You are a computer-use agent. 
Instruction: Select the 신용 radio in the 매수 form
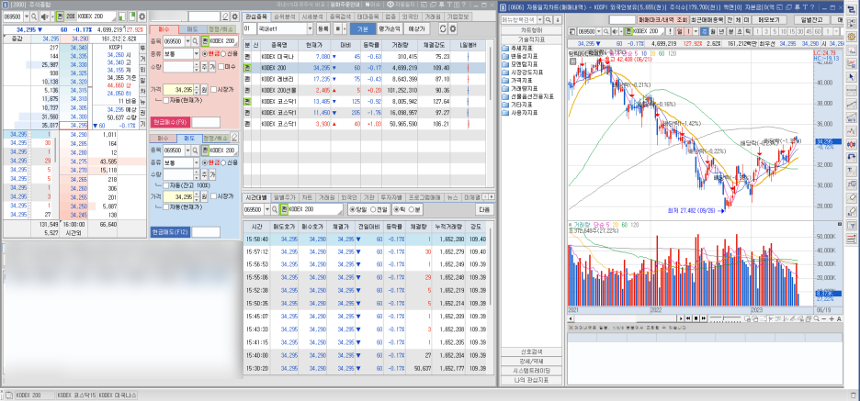pyautogui.click(x=223, y=54)
